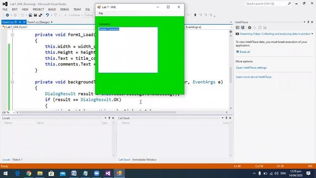Viewport: 316px width, 178px height.
Task: Open the EDIT menu
Action: point(14,9)
